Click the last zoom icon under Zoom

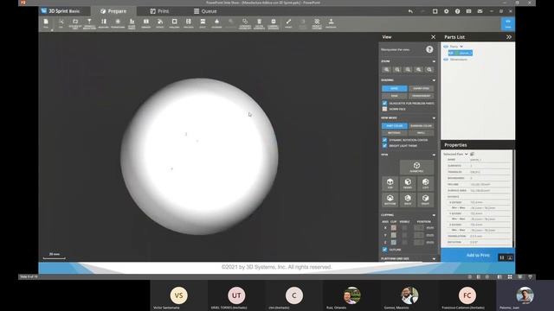[x=429, y=69]
